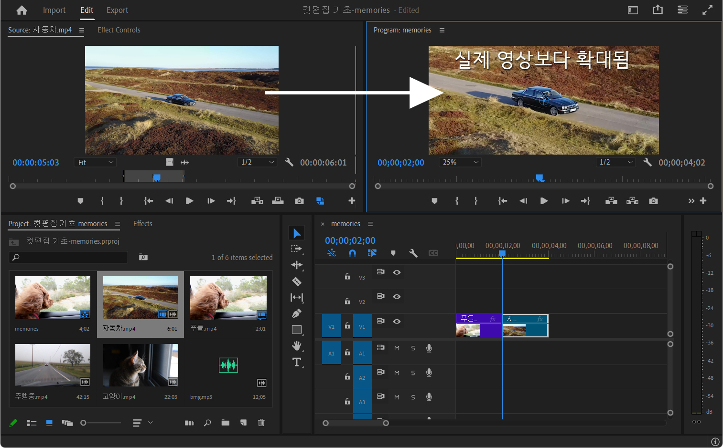The image size is (723, 448).
Task: Pick the Ripple Edit tool
Action: 297,265
